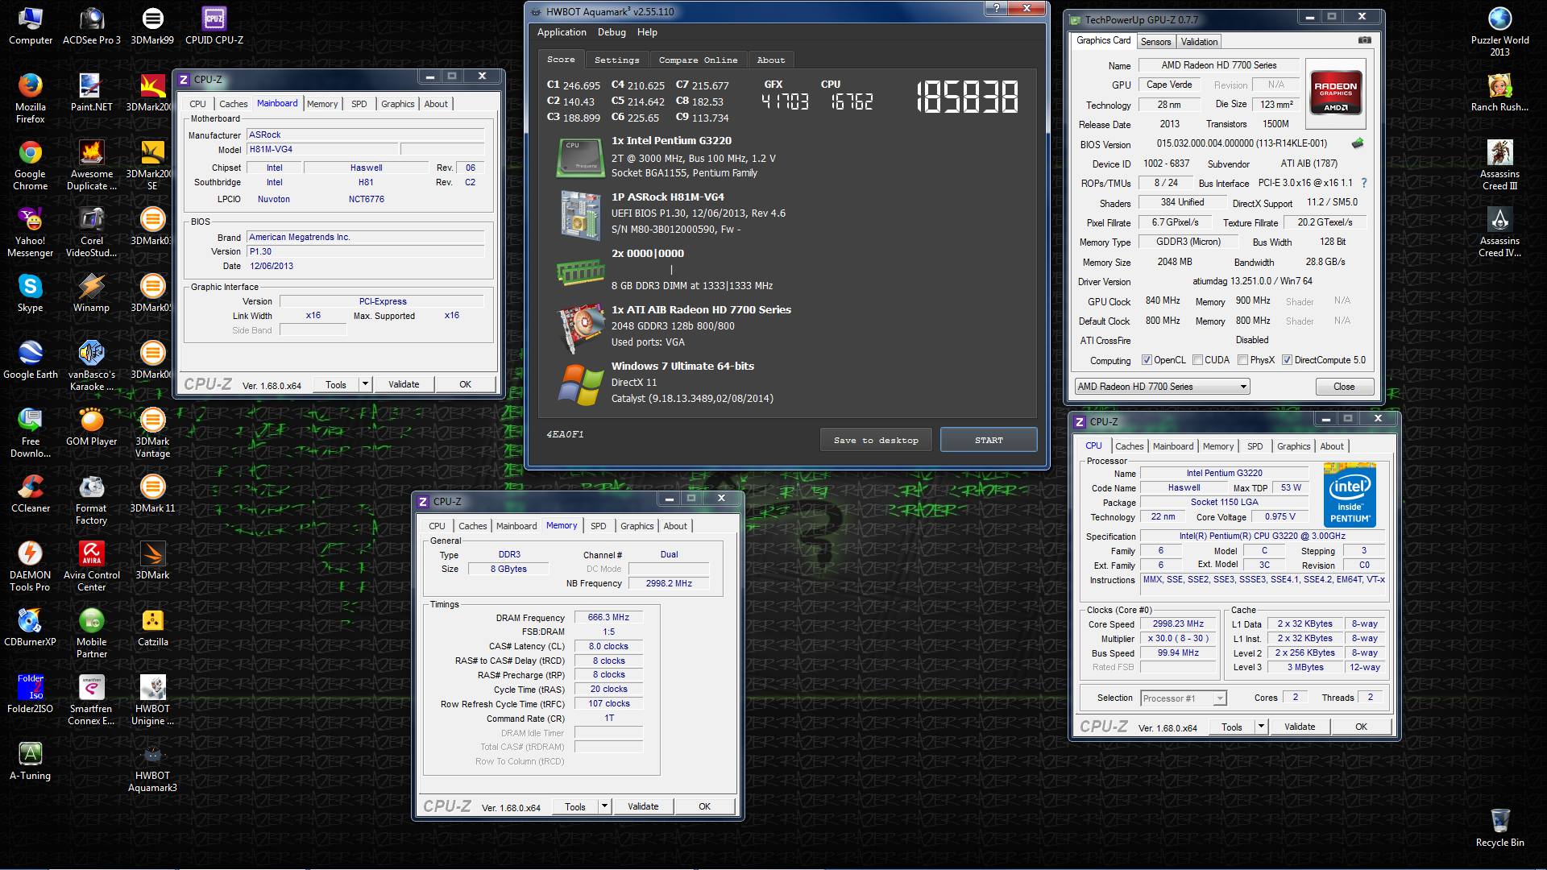1547x870 pixels.
Task: Expand Tools dropdown arrow in Mainboard CPU-Z window
Action: (365, 384)
